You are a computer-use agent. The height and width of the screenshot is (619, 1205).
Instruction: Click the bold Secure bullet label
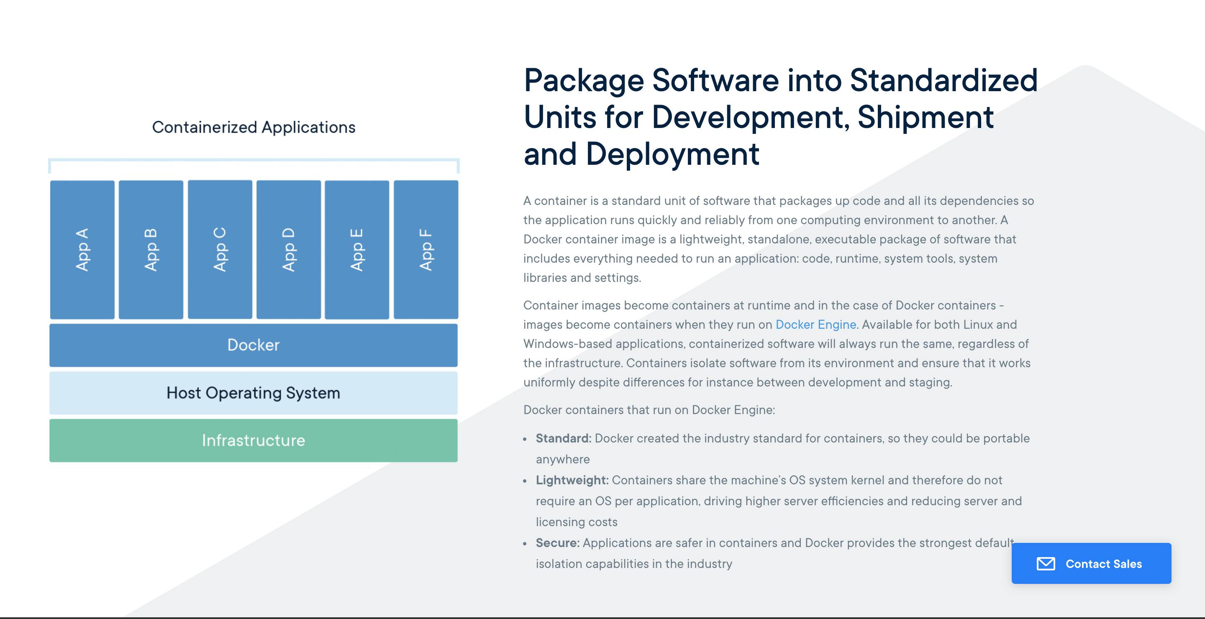(x=557, y=543)
